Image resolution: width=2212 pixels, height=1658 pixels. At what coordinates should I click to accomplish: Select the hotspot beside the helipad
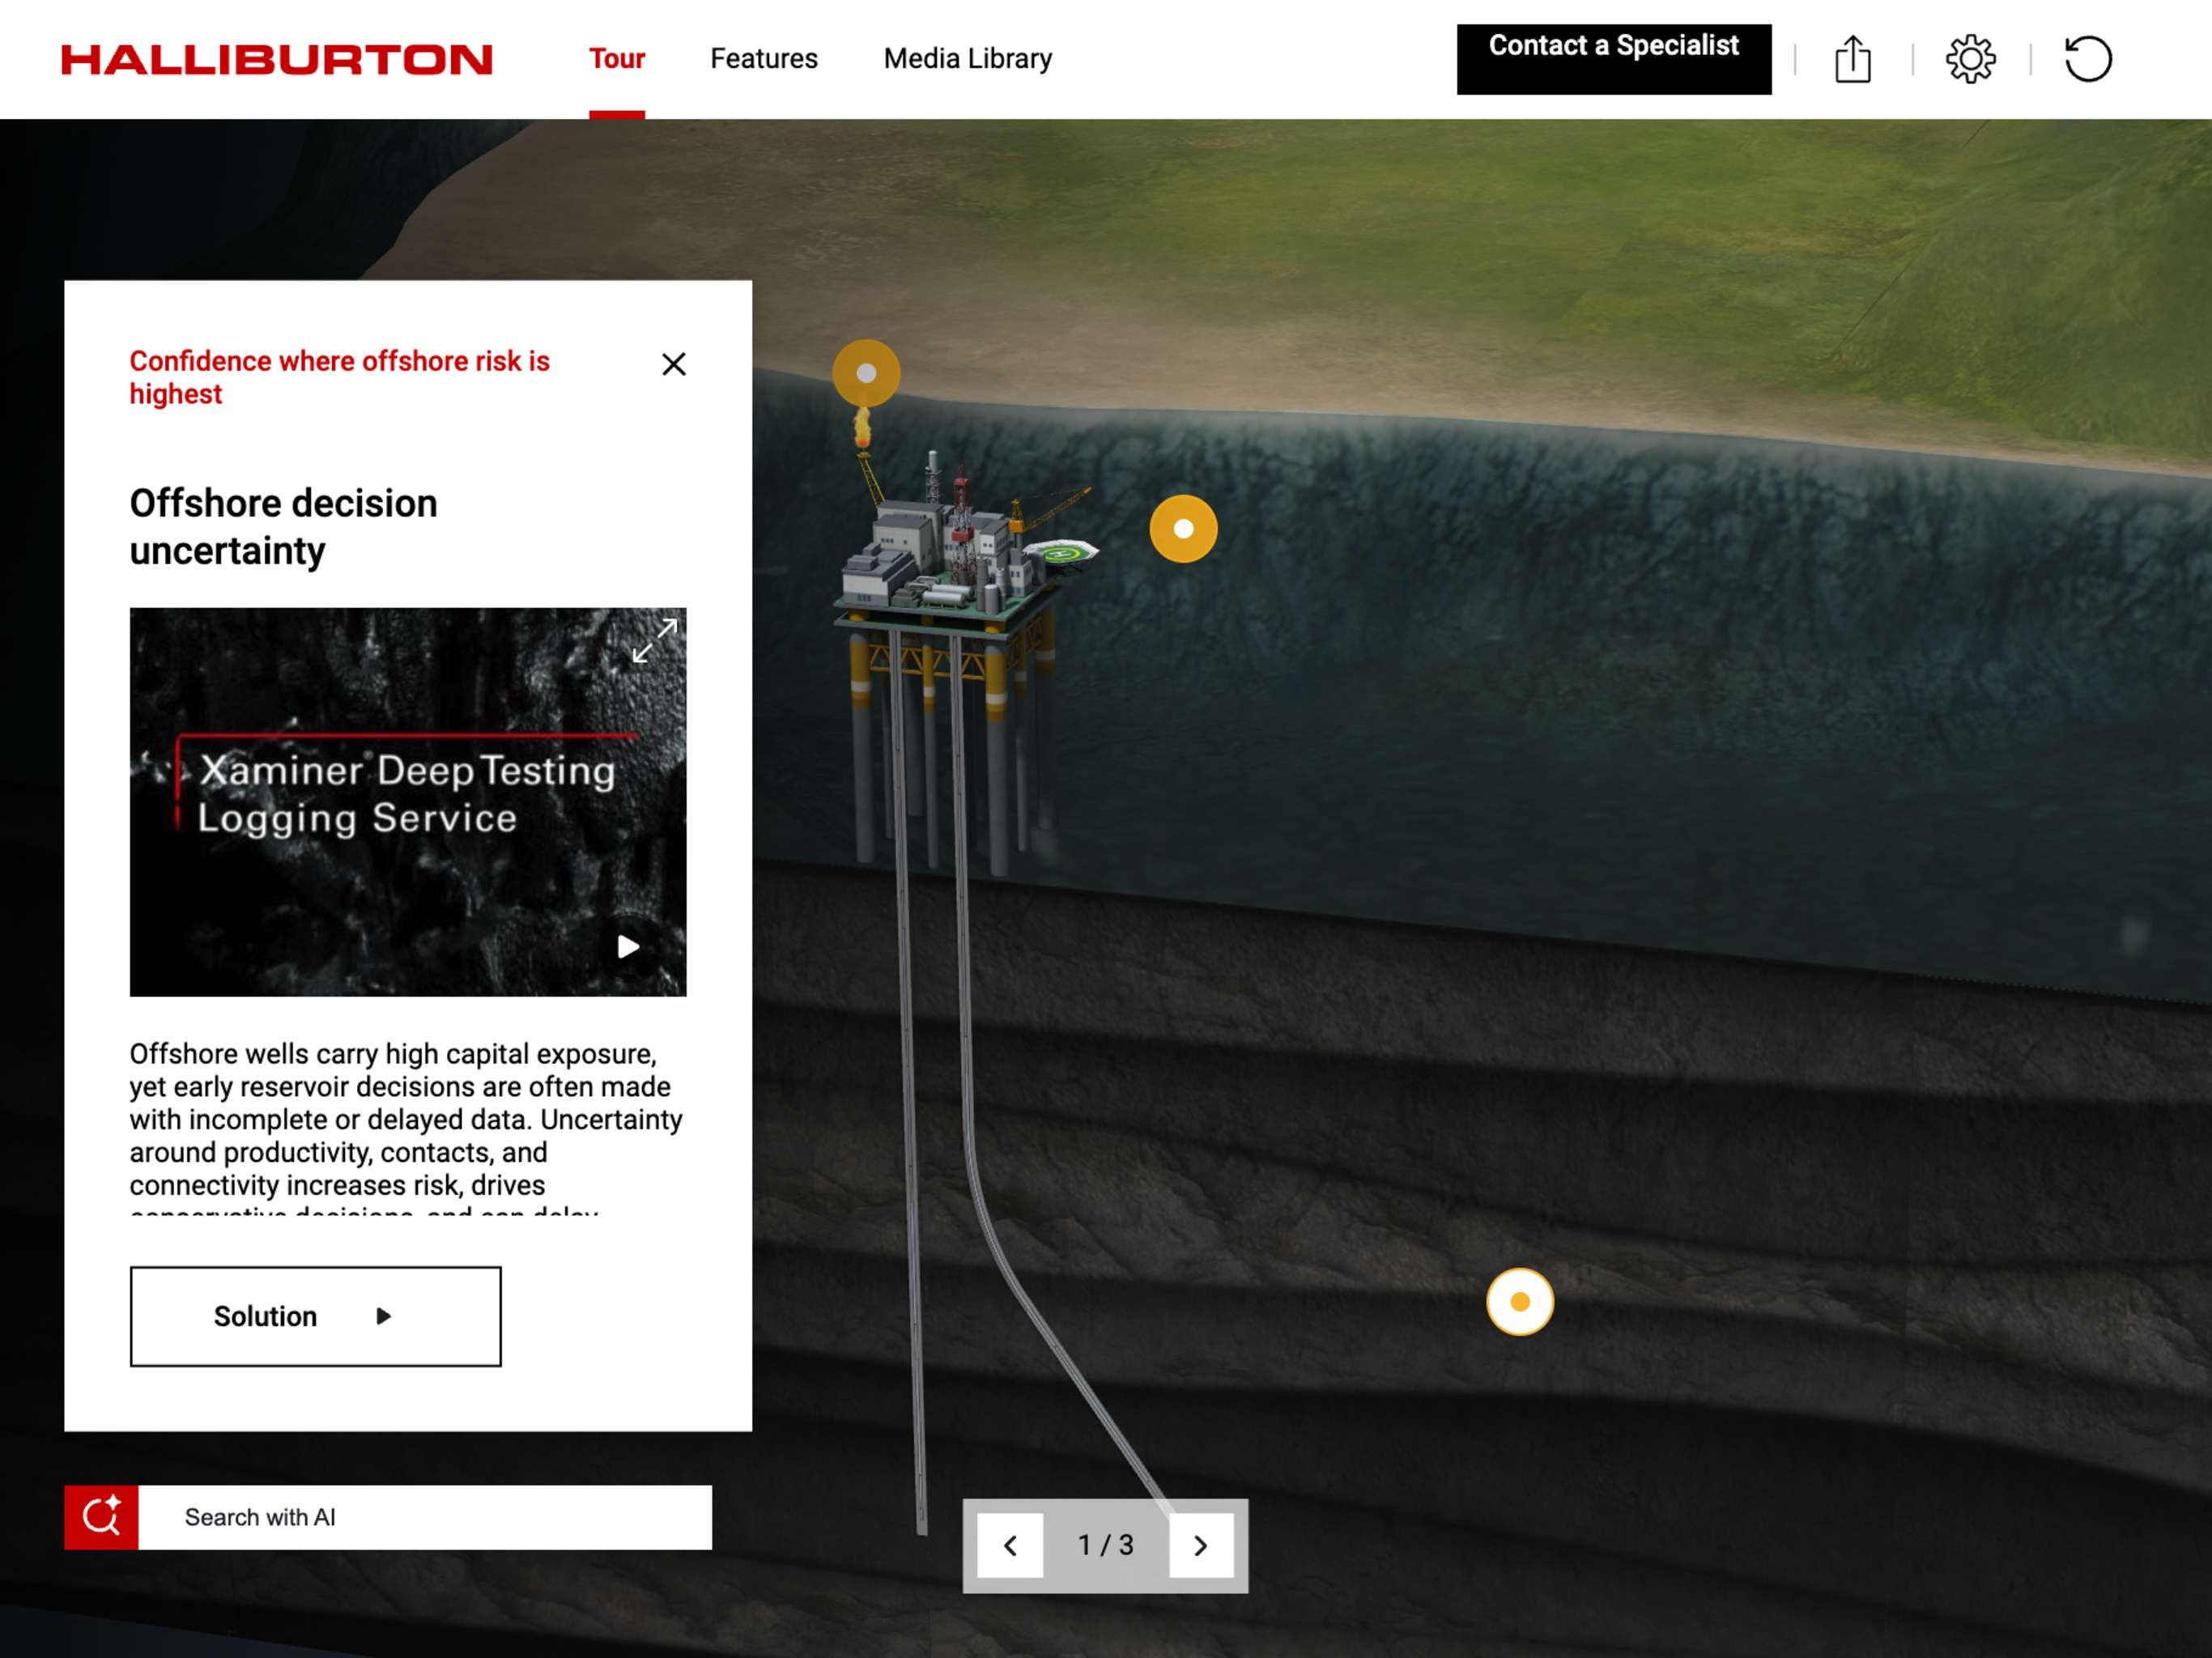click(1184, 529)
